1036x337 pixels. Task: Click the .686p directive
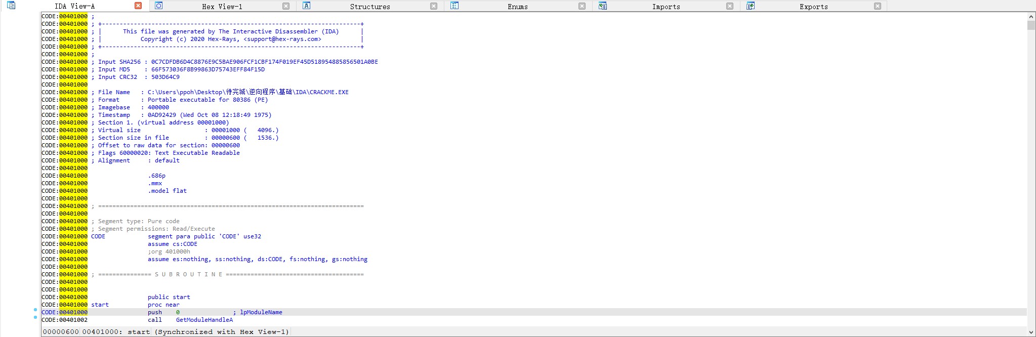click(x=157, y=176)
